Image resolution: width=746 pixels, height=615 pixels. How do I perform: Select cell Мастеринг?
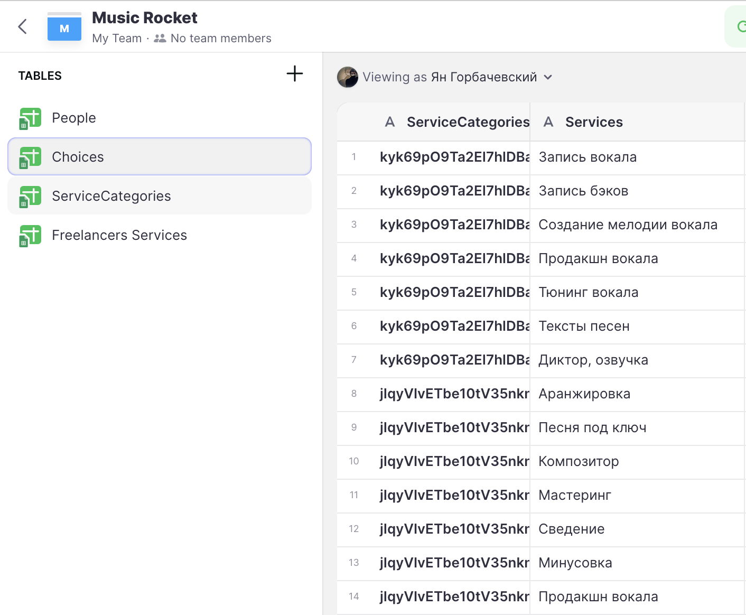(637, 496)
